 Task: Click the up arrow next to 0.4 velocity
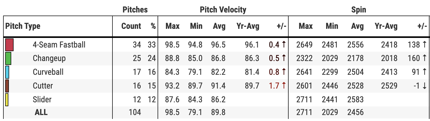click(x=284, y=45)
